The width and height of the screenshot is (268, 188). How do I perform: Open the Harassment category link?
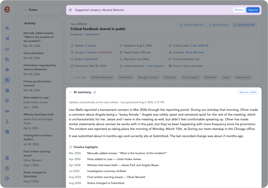92,34
